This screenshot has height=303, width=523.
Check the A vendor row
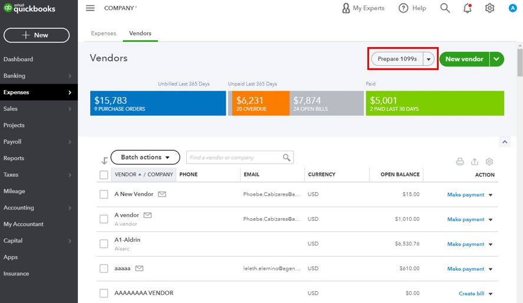(x=104, y=219)
